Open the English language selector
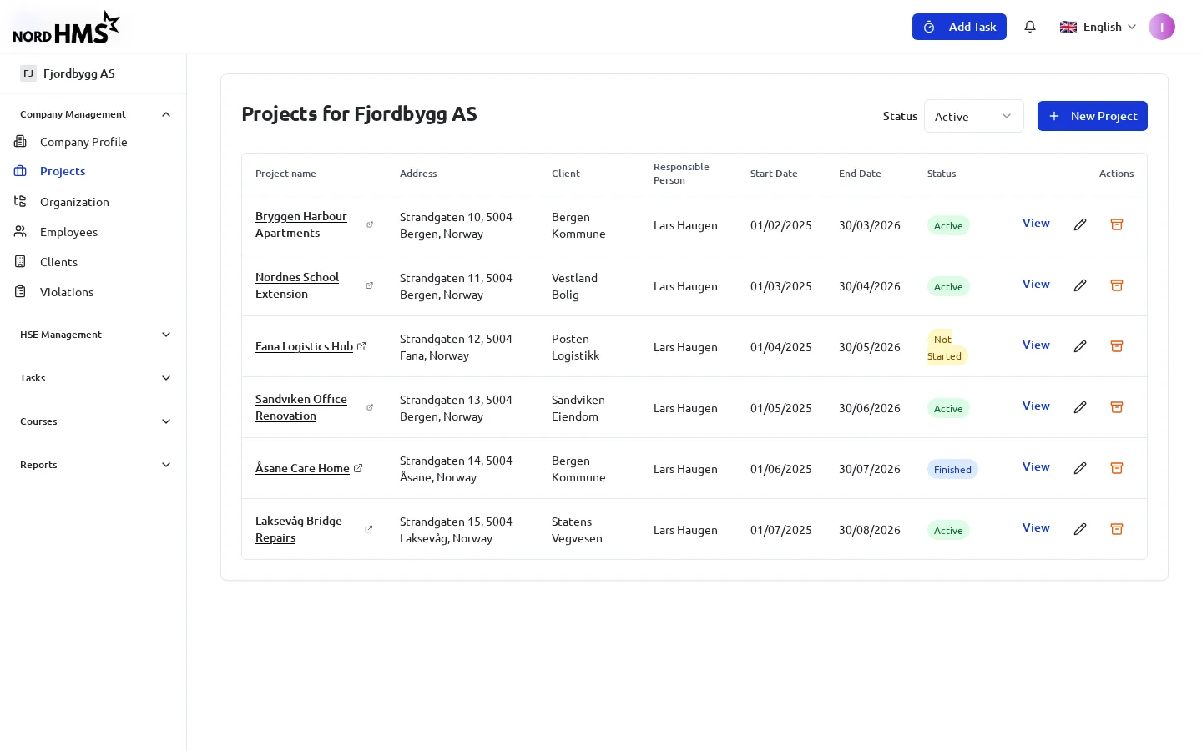This screenshot has height=751, width=1202. point(1098,27)
